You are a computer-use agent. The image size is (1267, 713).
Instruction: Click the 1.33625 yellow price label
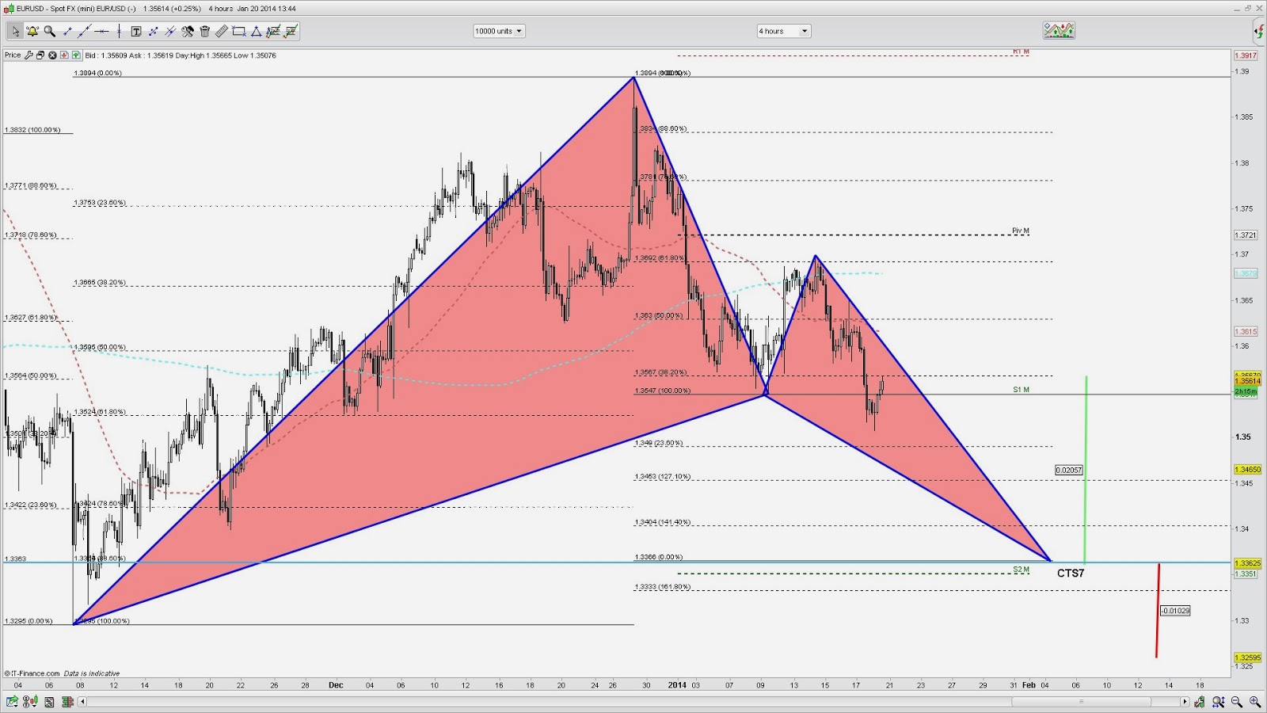pyautogui.click(x=1248, y=563)
